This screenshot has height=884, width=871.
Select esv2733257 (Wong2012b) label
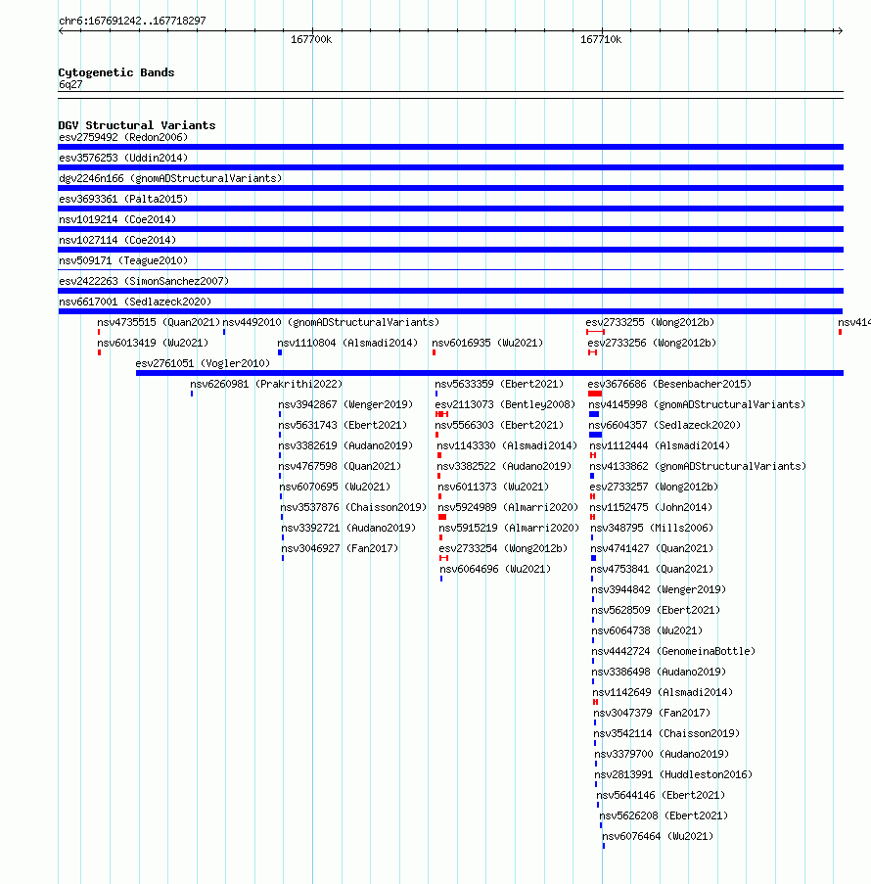tap(654, 488)
